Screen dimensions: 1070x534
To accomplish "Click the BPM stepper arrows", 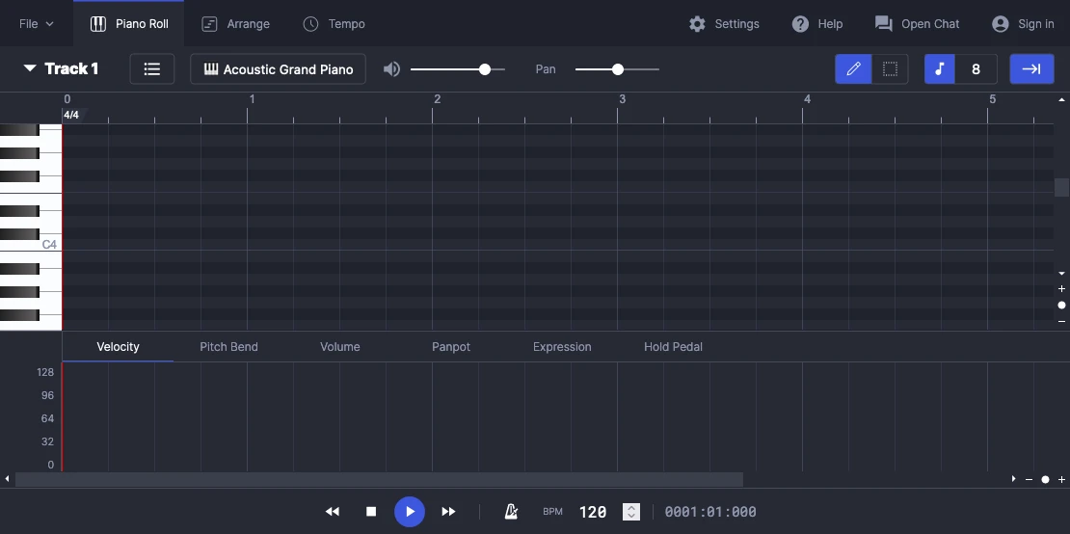I will [x=631, y=512].
